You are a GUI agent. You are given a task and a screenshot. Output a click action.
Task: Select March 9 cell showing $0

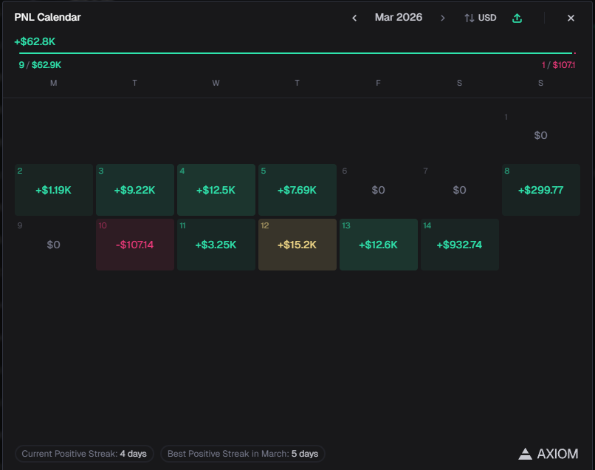(53, 245)
